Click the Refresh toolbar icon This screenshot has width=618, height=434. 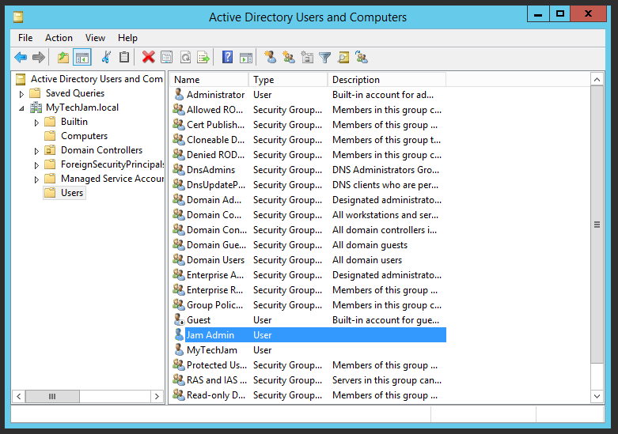185,58
